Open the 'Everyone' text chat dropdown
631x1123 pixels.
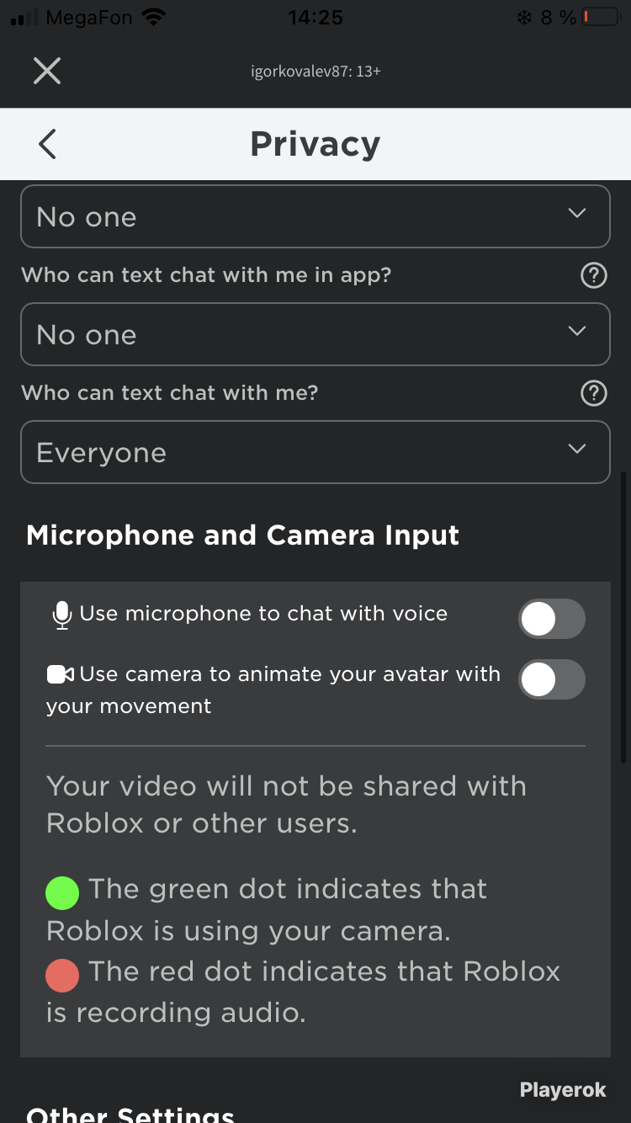tap(315, 452)
